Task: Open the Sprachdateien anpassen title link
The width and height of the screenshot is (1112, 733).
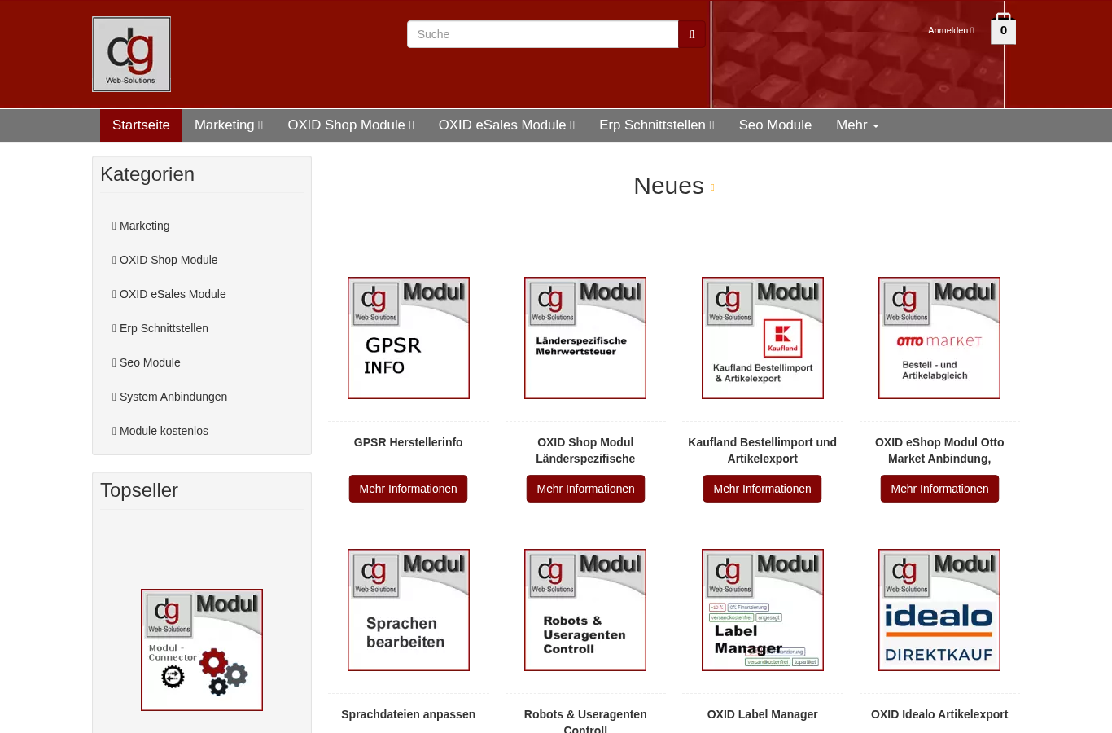Action: pos(409,714)
